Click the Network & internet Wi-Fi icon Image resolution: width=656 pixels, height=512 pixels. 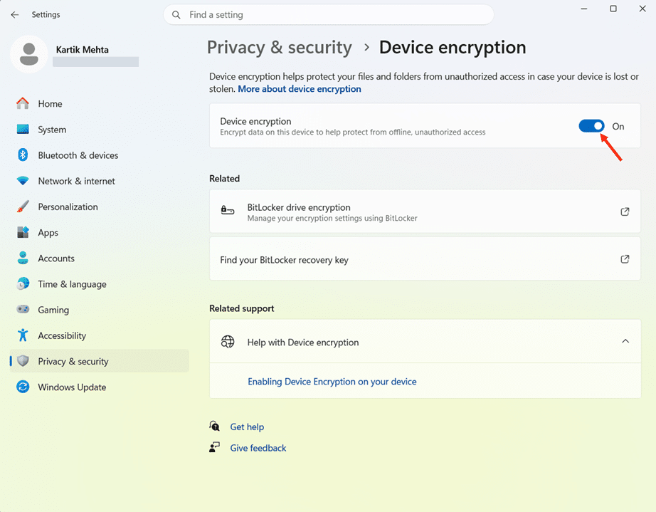click(23, 182)
